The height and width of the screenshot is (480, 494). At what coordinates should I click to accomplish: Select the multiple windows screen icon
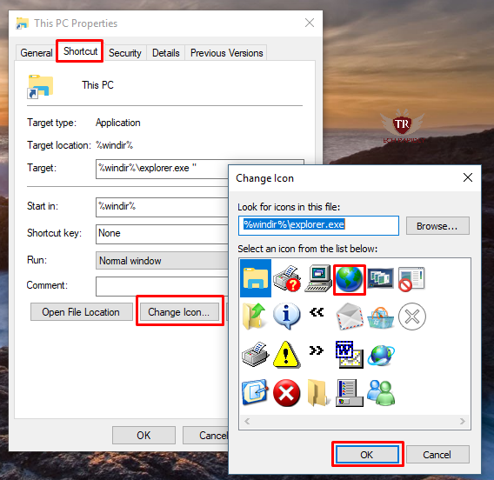click(381, 278)
